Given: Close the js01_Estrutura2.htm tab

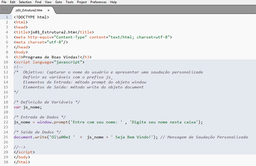Looking at the screenshot, I should (48, 10).
